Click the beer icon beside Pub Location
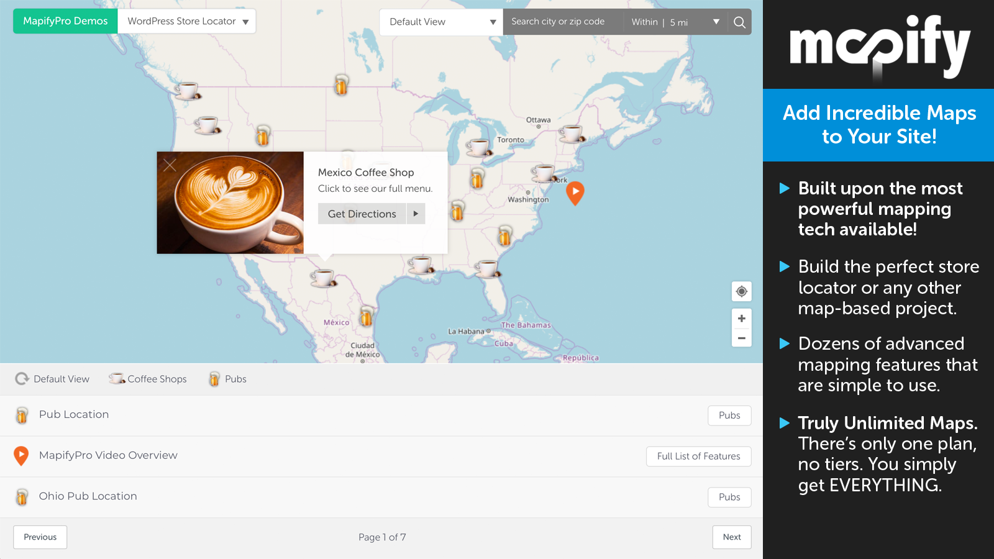 pyautogui.click(x=22, y=415)
